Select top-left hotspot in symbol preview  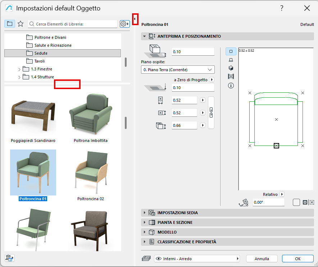pos(250,93)
